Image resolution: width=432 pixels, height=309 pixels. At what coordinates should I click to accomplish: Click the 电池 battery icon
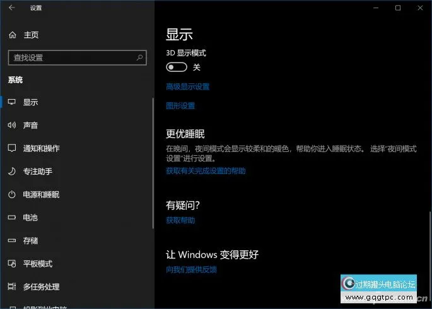12,218
